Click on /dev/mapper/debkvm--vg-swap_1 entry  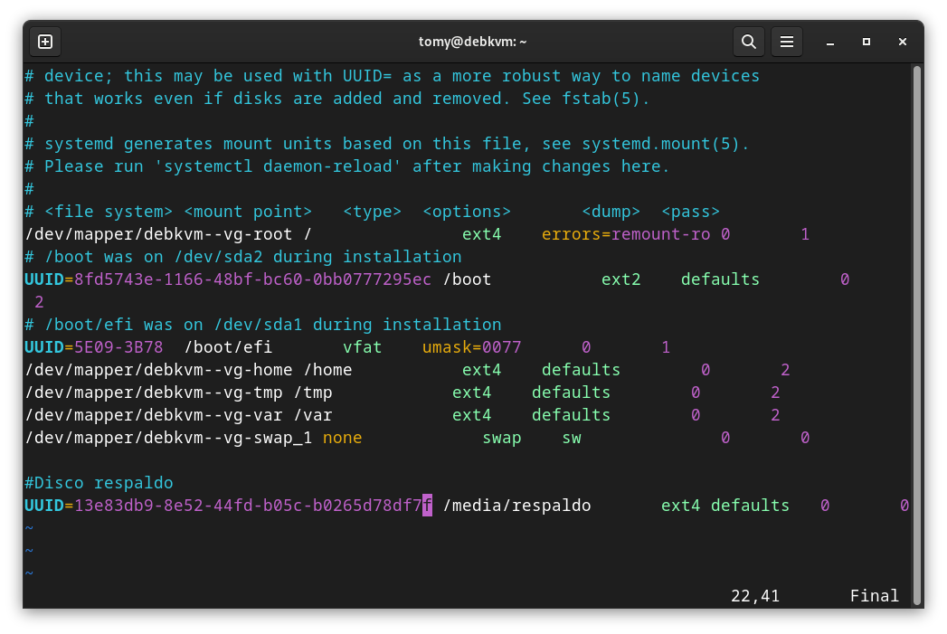168,438
